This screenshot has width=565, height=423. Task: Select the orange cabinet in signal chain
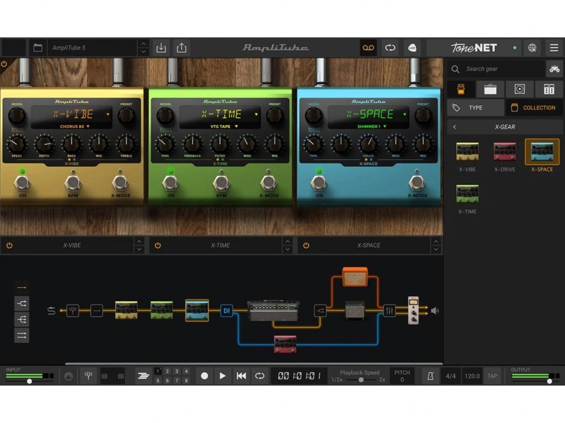click(x=355, y=277)
